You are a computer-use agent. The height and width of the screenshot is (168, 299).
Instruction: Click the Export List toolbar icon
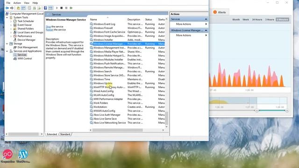coord(39,8)
